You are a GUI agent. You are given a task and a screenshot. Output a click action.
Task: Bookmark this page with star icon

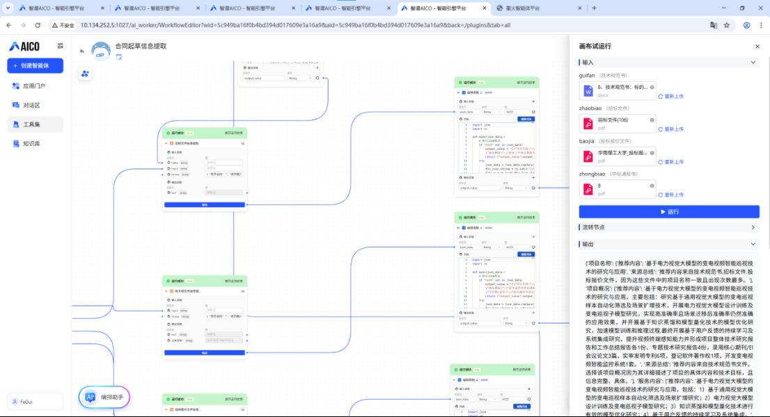point(727,26)
